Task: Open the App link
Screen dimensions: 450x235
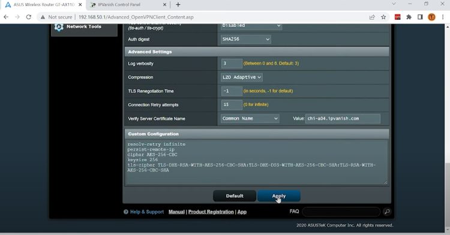Action: (242, 212)
